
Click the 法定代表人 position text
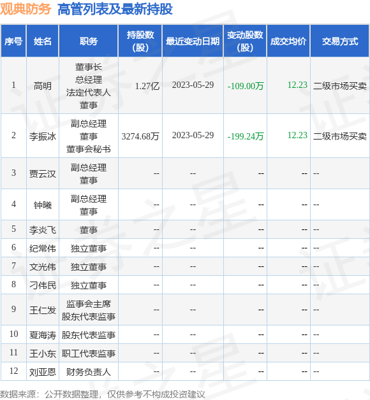click(x=89, y=92)
